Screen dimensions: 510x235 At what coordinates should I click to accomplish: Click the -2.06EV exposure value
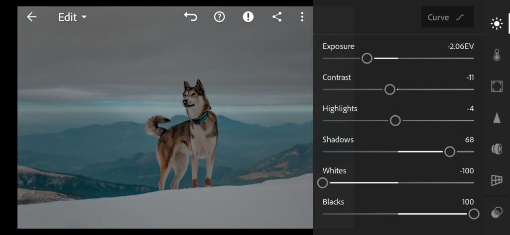[460, 46]
